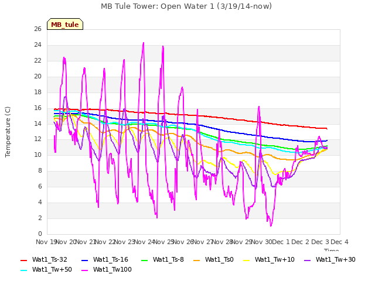Click the 24 y-axis tick label

tap(37, 45)
